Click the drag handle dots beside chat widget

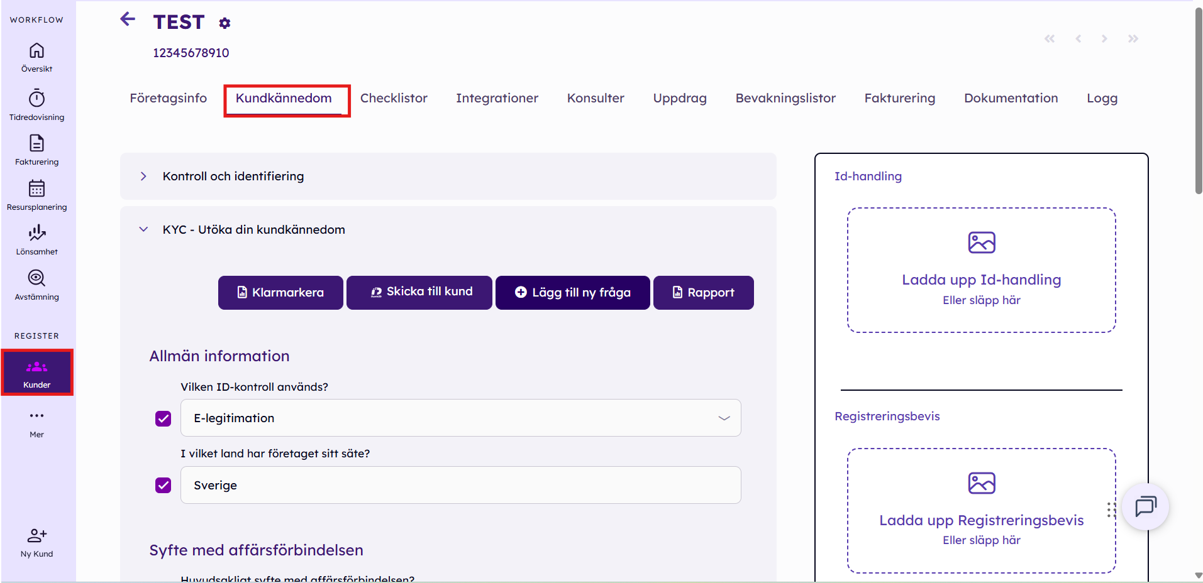1111,510
